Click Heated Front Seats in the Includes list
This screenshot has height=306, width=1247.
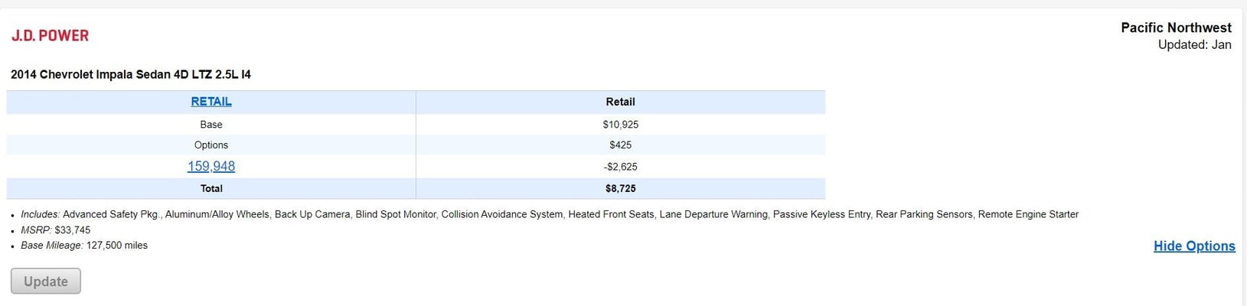(611, 214)
